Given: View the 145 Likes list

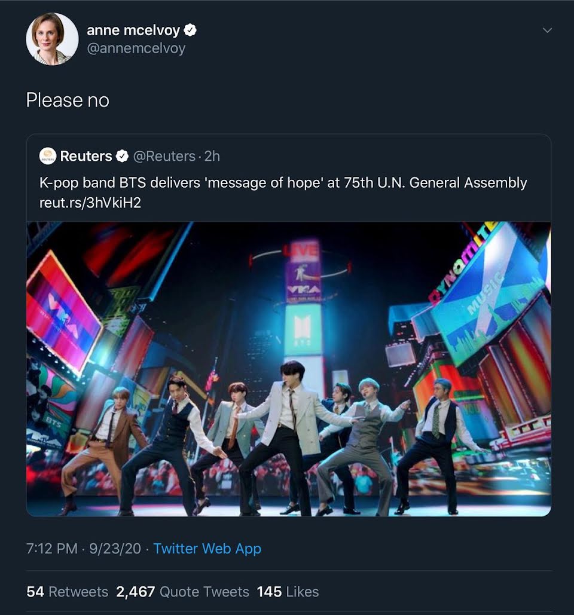Looking at the screenshot, I should pyautogui.click(x=288, y=592).
